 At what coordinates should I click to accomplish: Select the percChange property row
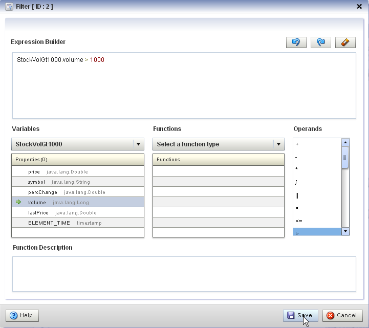coord(78,192)
